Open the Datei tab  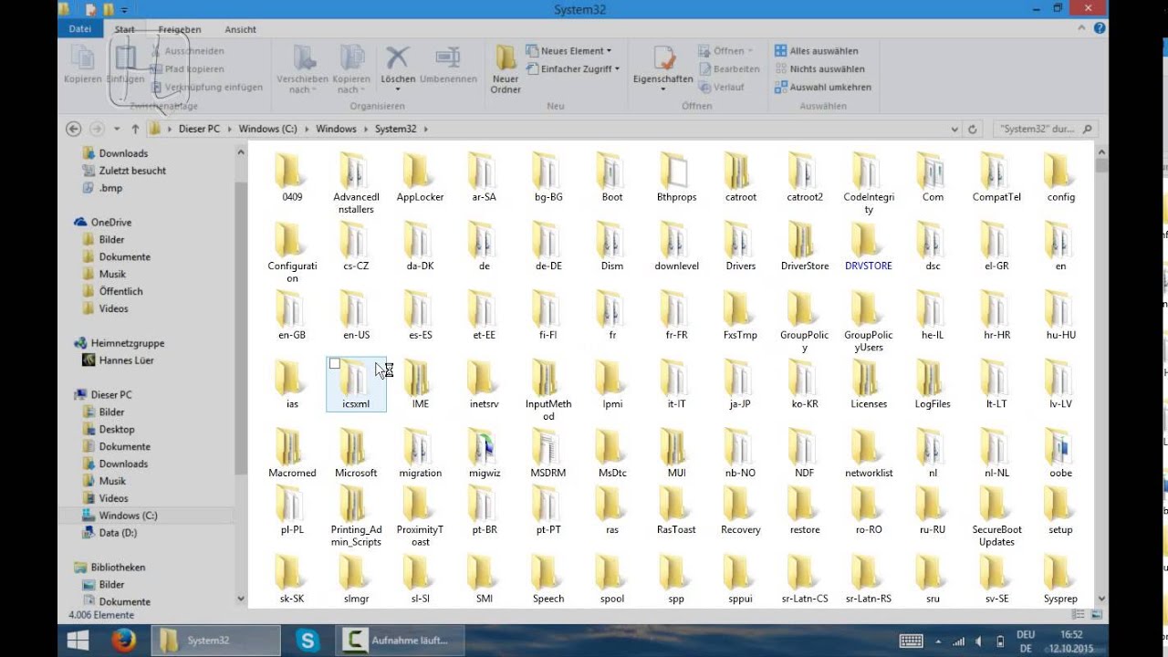pos(80,28)
